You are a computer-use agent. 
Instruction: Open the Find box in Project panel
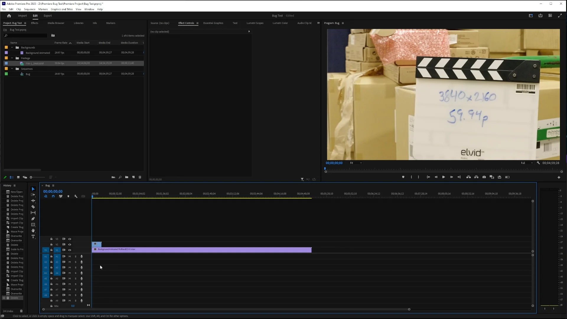pyautogui.click(x=25, y=35)
